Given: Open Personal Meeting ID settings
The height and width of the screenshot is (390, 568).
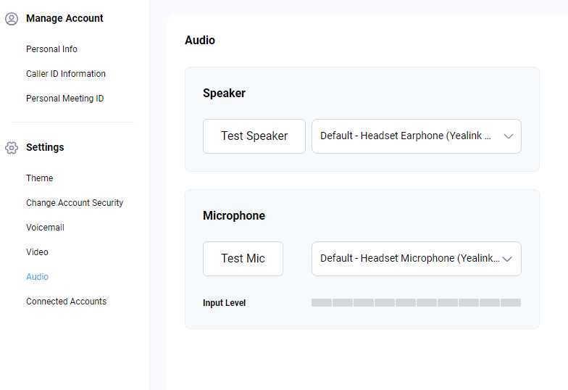Looking at the screenshot, I should click(x=65, y=99).
